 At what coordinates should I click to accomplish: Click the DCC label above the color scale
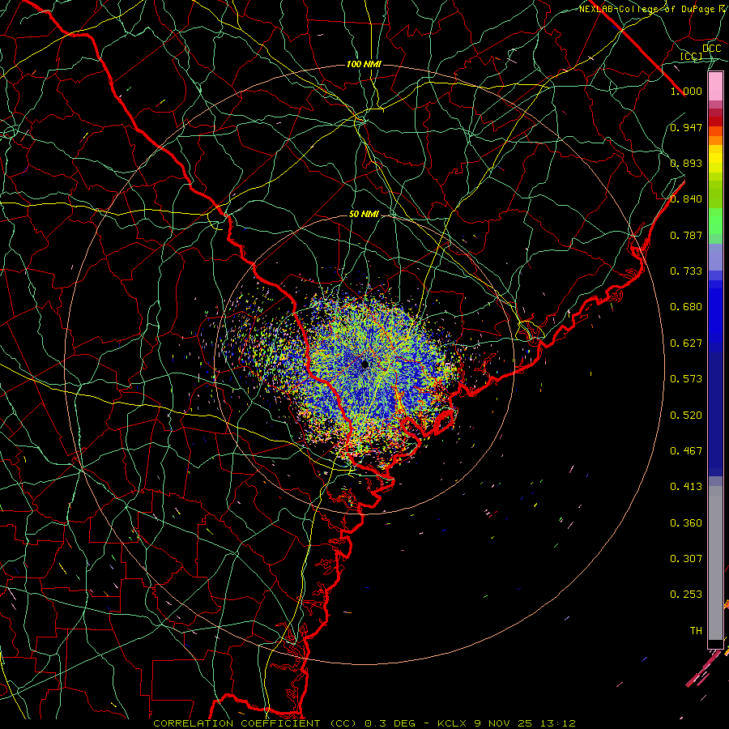coord(711,49)
